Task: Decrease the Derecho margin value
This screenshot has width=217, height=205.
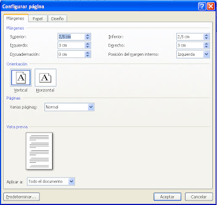Action: click(x=206, y=47)
